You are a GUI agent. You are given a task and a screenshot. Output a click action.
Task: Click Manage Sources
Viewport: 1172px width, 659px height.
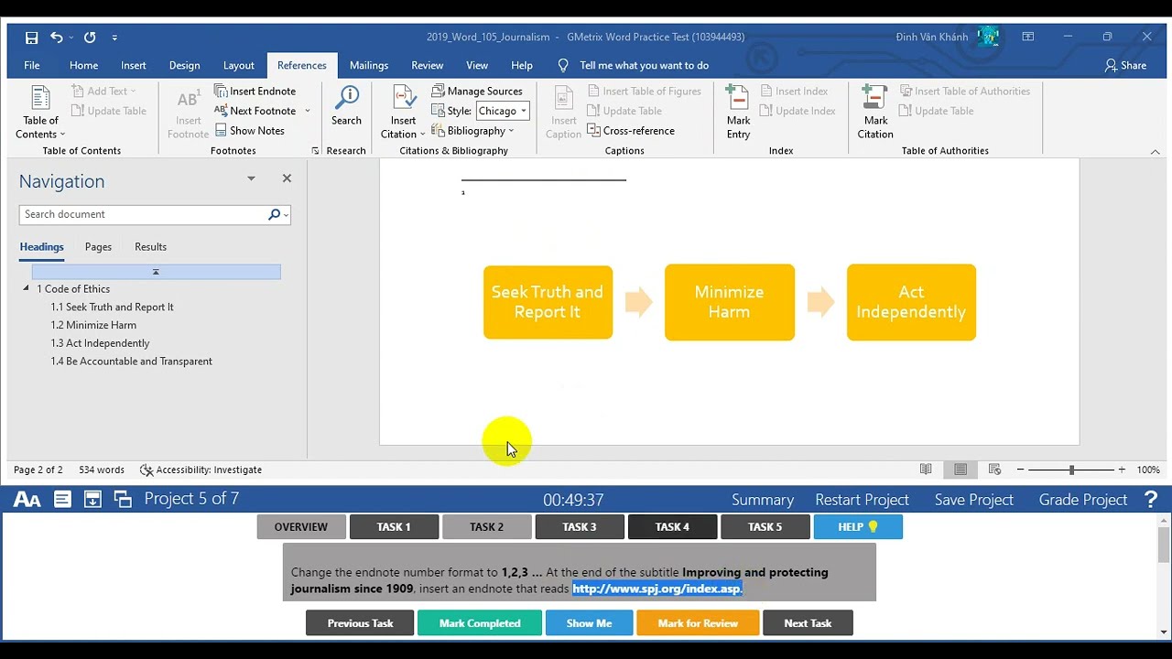tap(477, 91)
